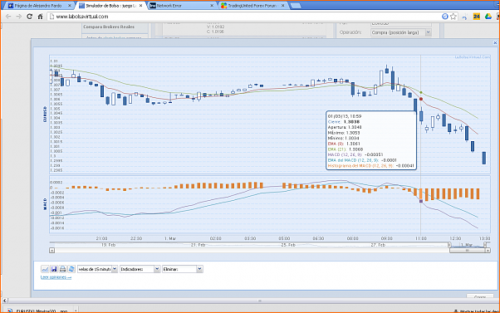The width and height of the screenshot is (500, 313).
Task: Click the right range handle on the mini timeline
Action: [485, 245]
